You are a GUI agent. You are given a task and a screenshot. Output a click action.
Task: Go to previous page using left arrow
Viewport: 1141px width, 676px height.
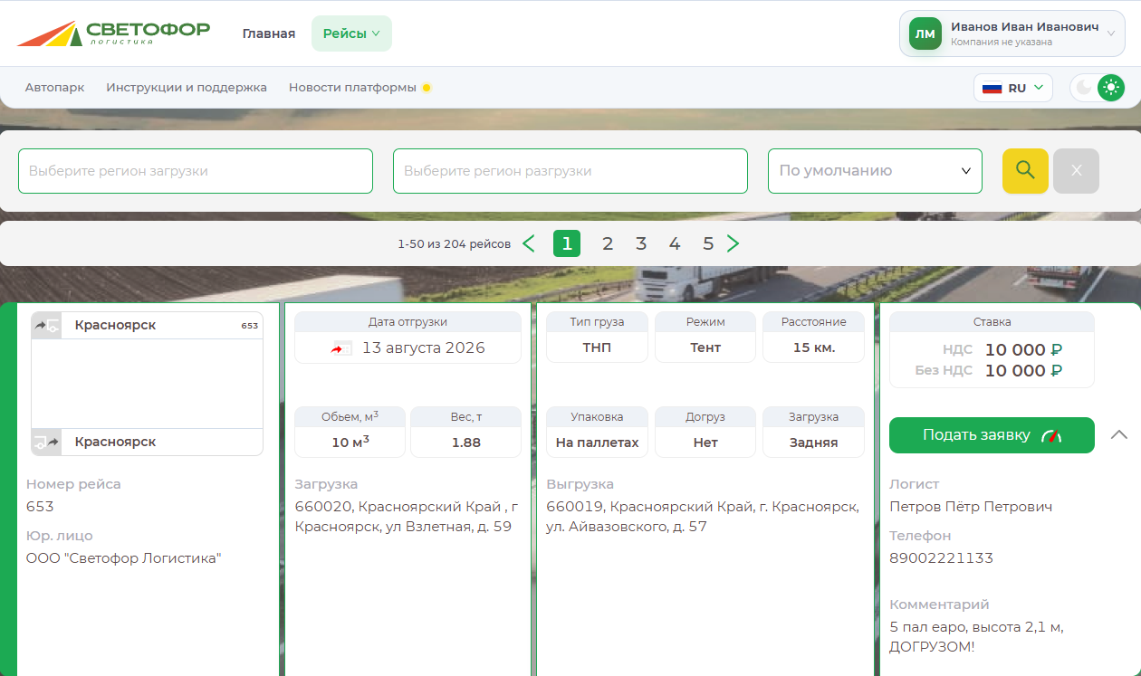click(529, 243)
